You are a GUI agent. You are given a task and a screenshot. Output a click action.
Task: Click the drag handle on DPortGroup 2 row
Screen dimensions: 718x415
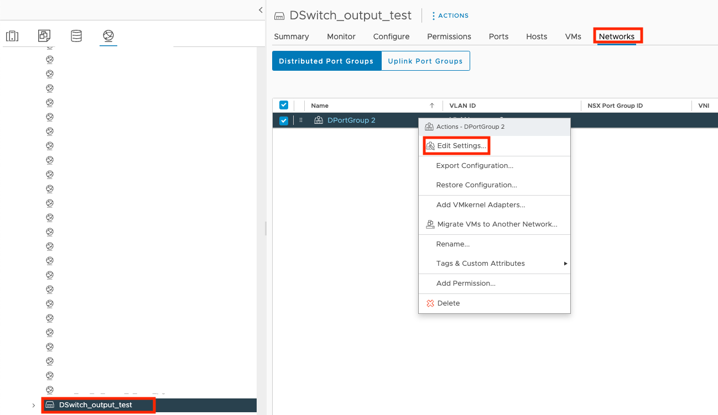pos(300,120)
